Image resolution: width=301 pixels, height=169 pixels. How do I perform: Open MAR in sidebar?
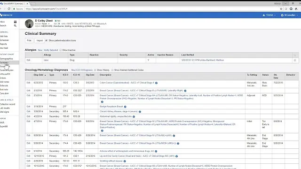point(2,123)
